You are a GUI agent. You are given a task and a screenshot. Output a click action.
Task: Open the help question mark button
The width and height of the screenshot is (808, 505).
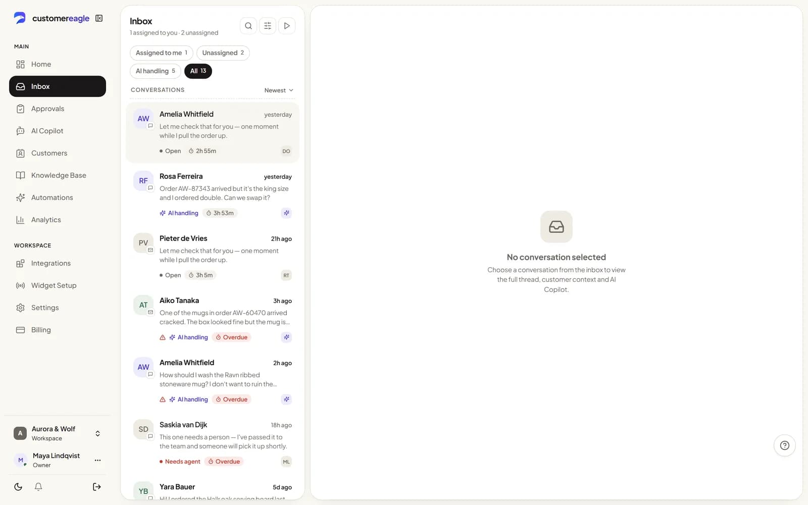tap(785, 445)
